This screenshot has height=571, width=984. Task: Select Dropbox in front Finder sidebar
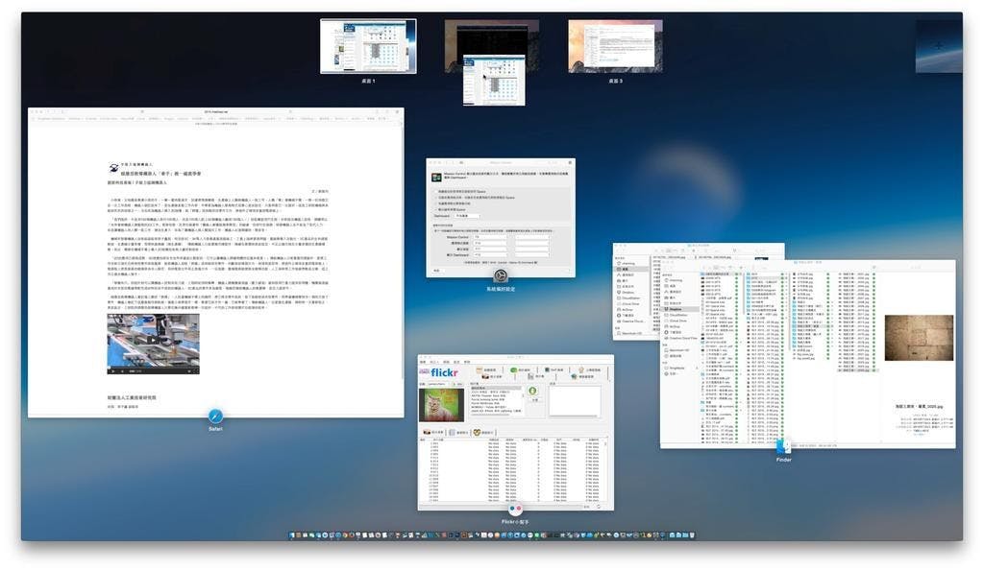[x=676, y=309]
